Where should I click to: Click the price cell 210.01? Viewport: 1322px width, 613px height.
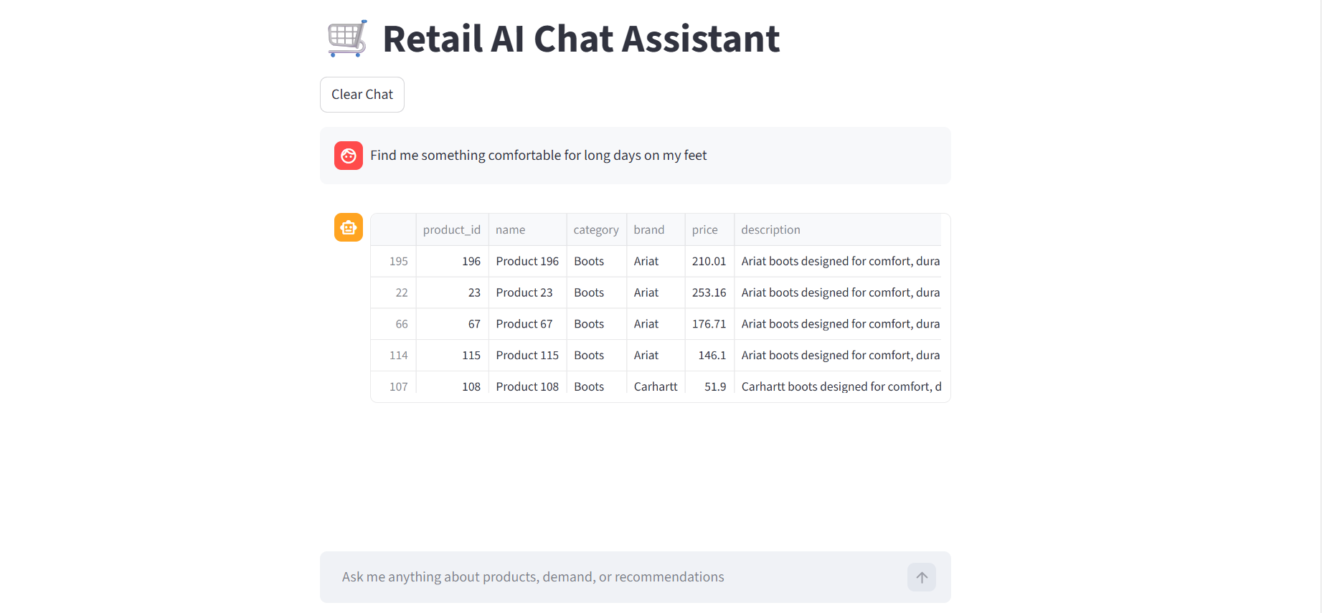point(709,261)
